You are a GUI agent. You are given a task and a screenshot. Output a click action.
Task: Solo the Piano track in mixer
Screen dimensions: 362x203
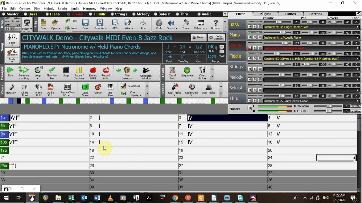255,37
